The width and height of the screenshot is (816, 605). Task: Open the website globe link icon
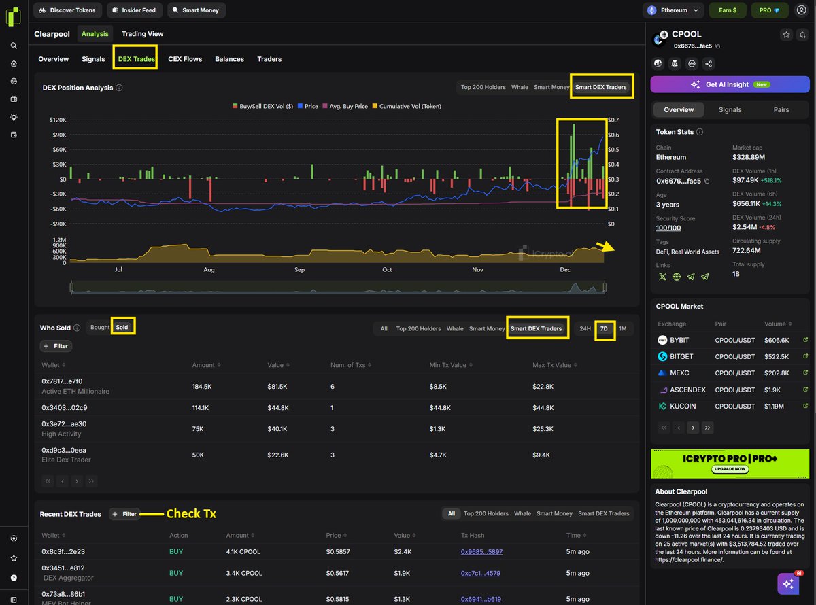point(677,277)
